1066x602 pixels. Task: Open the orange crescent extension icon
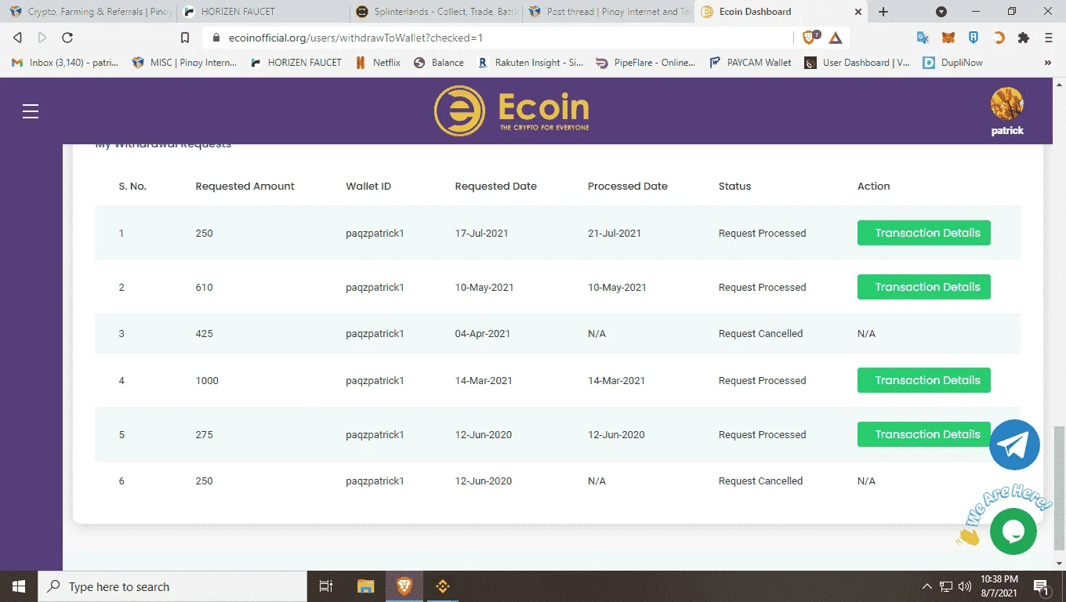pyautogui.click(x=999, y=38)
